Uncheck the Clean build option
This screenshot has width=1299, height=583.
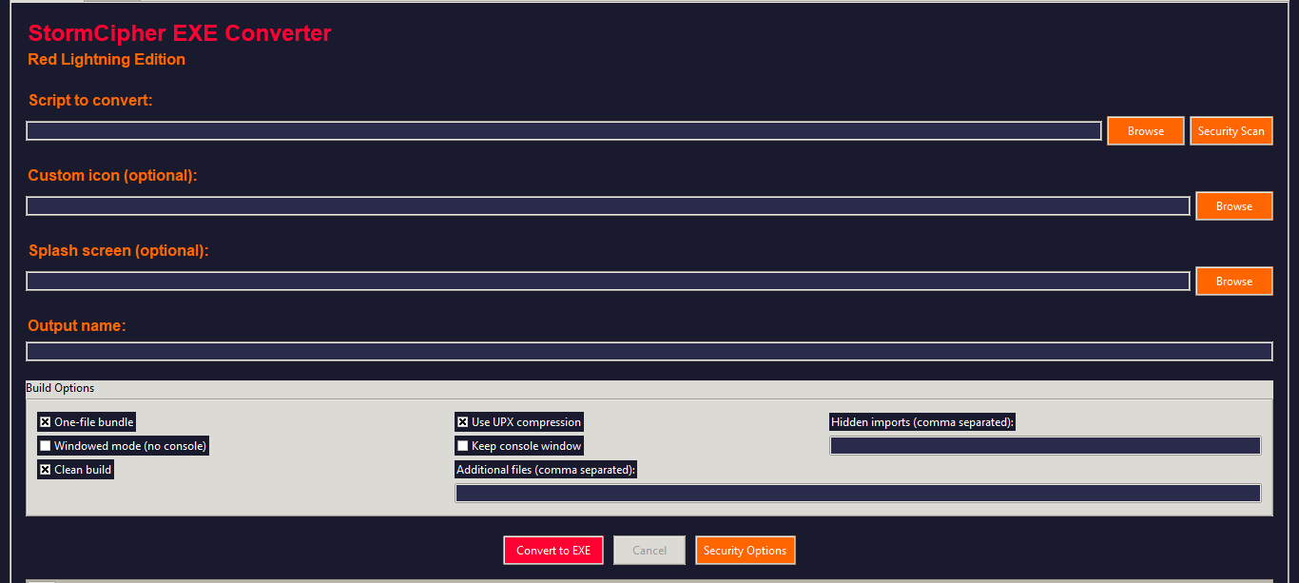click(44, 469)
